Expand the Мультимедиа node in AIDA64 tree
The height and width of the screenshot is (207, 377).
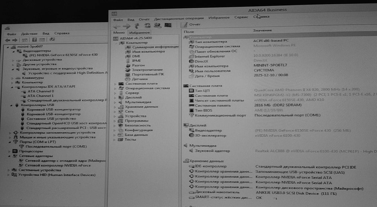tap(115, 102)
